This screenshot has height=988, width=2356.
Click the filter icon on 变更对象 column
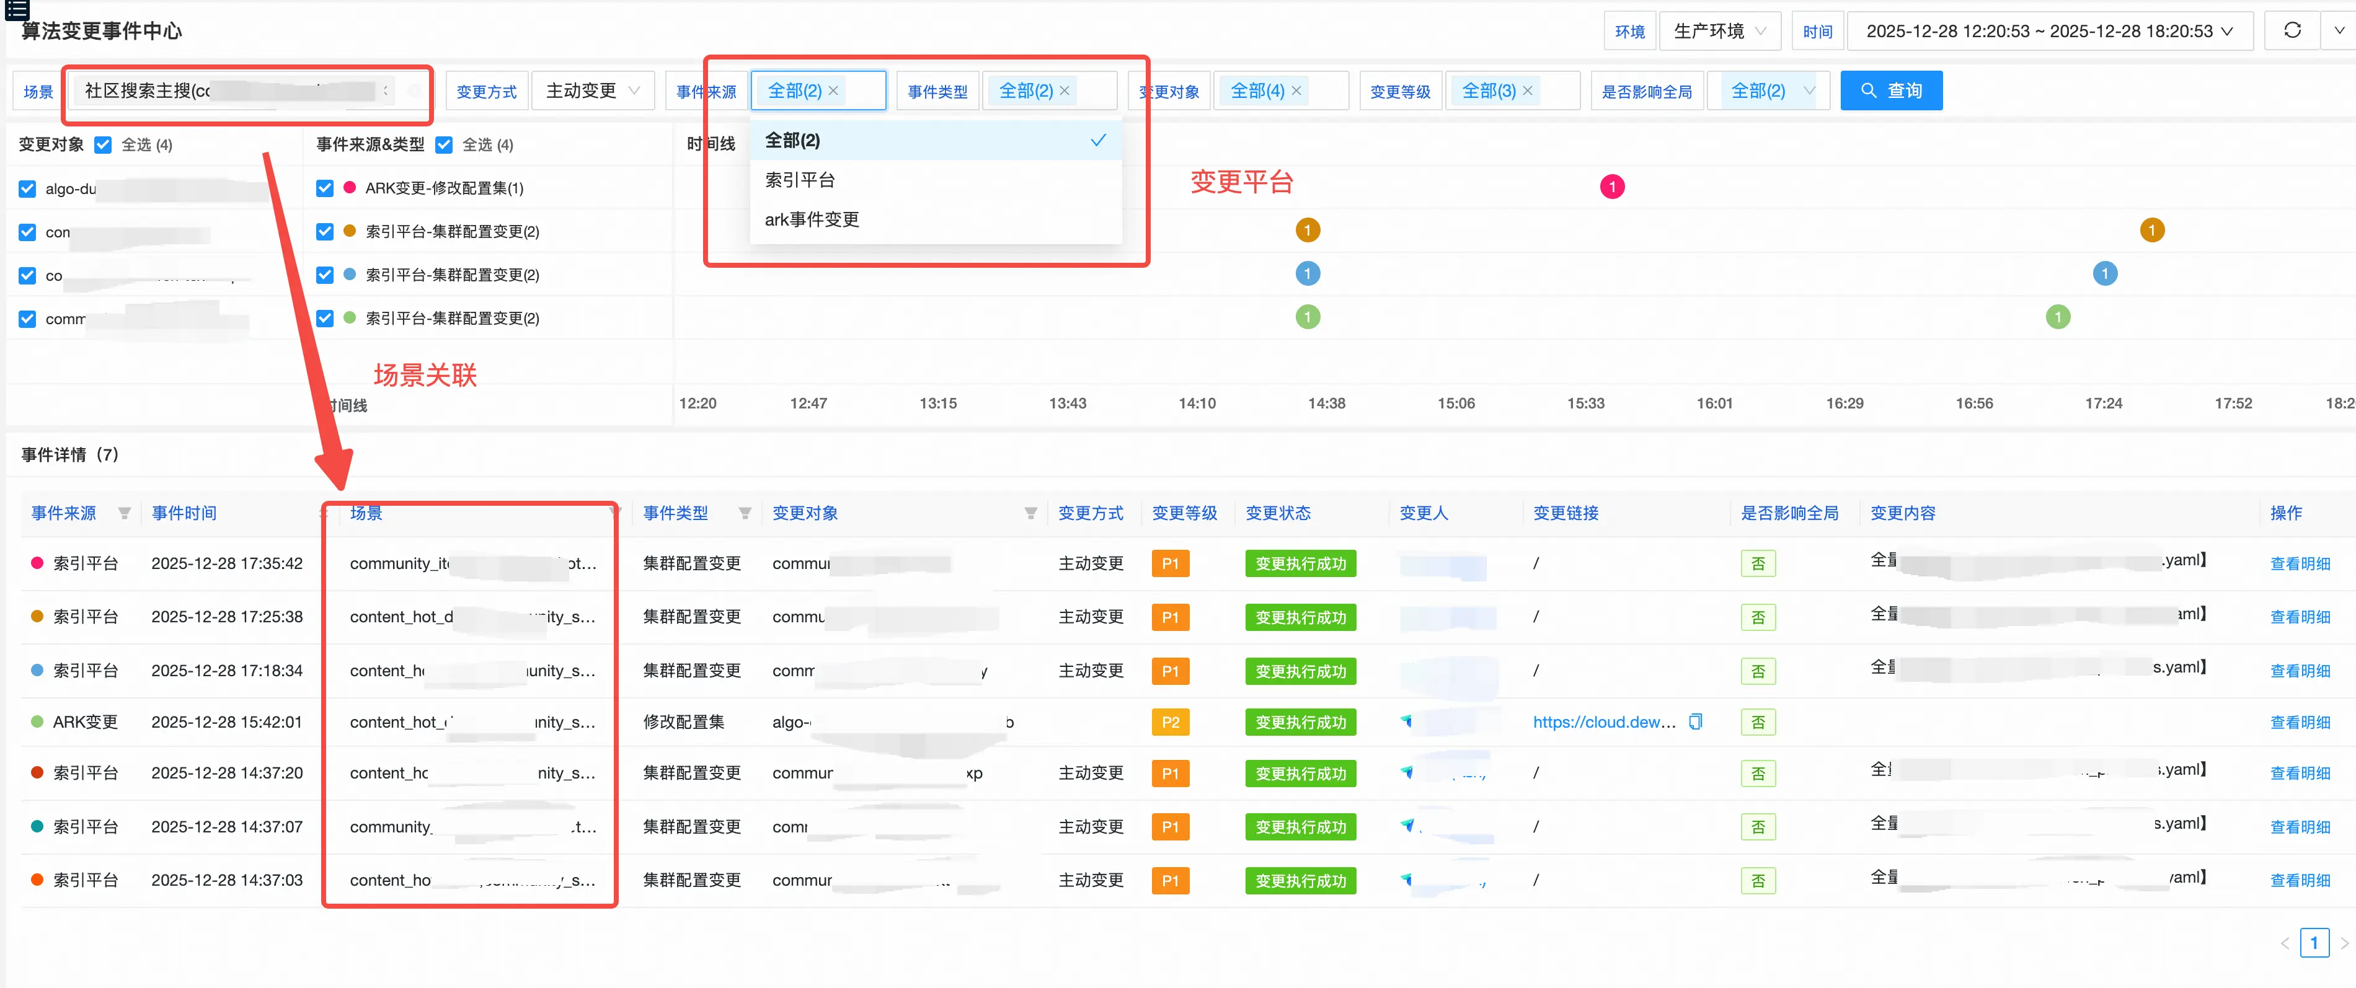point(1030,513)
